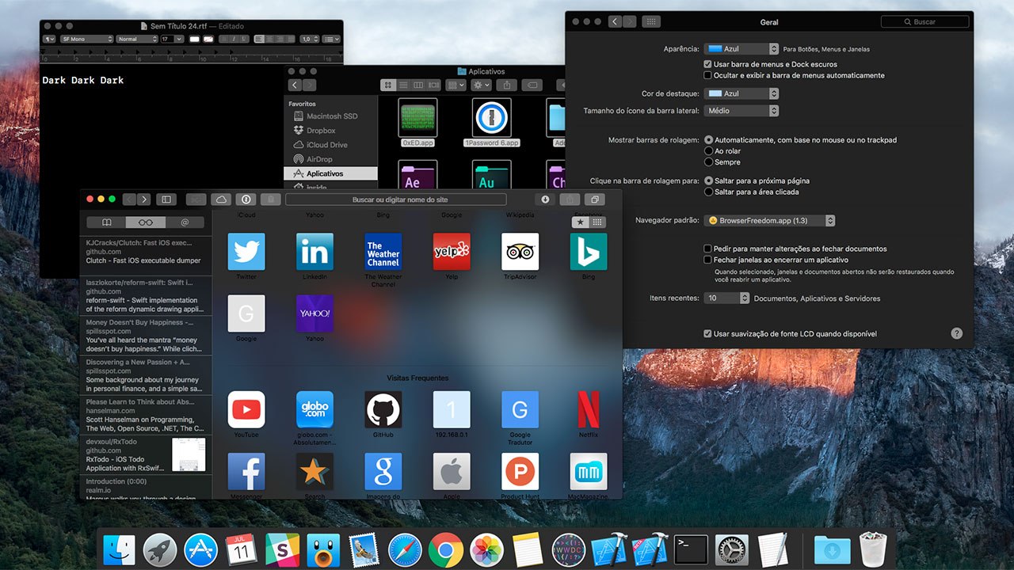Open the Yelp favorite tile
This screenshot has height=570, width=1014.
tap(452, 252)
